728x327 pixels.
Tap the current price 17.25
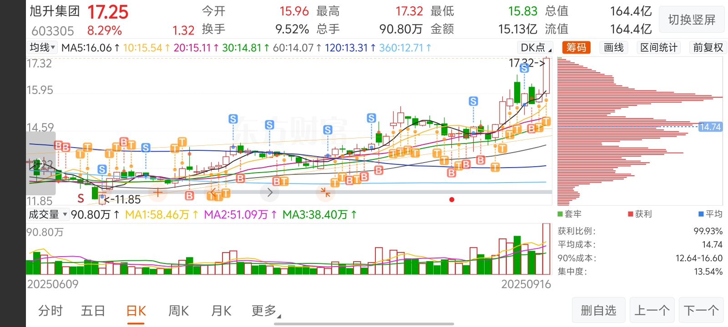tap(108, 12)
